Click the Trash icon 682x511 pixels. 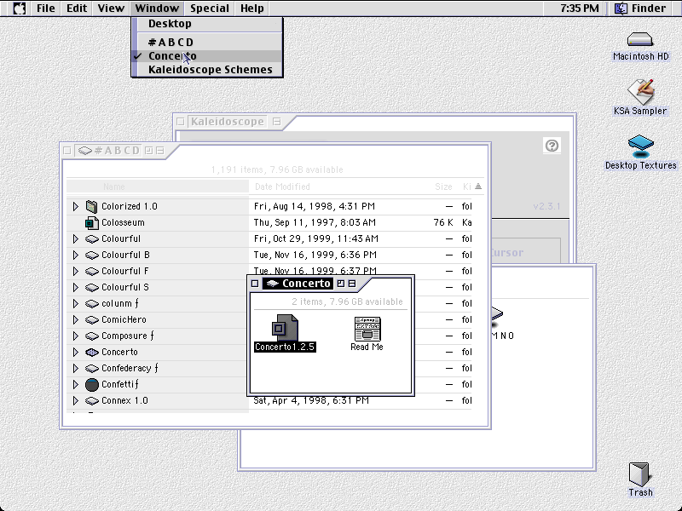pyautogui.click(x=639, y=474)
